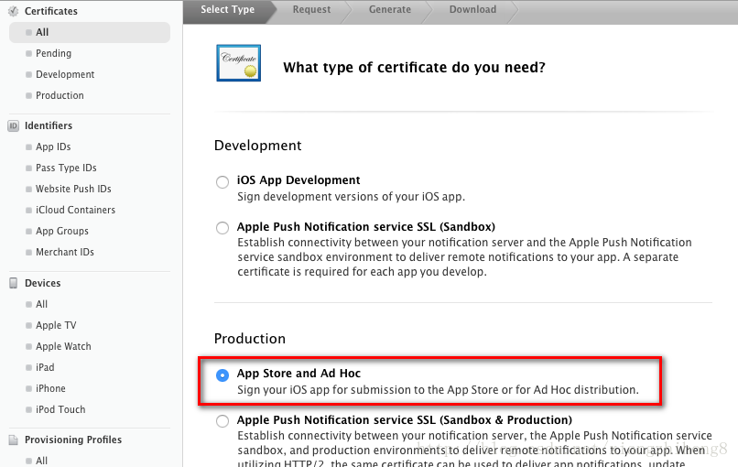Screen dimensions: 738x467
Task: Click the Certificates section gear icon
Action: click(x=13, y=11)
